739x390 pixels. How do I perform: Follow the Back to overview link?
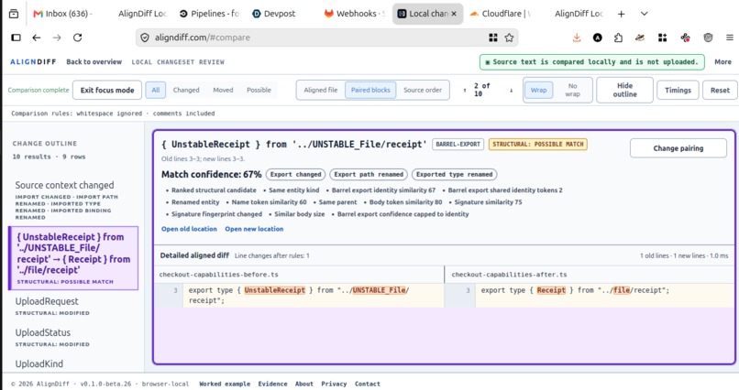(x=94, y=61)
